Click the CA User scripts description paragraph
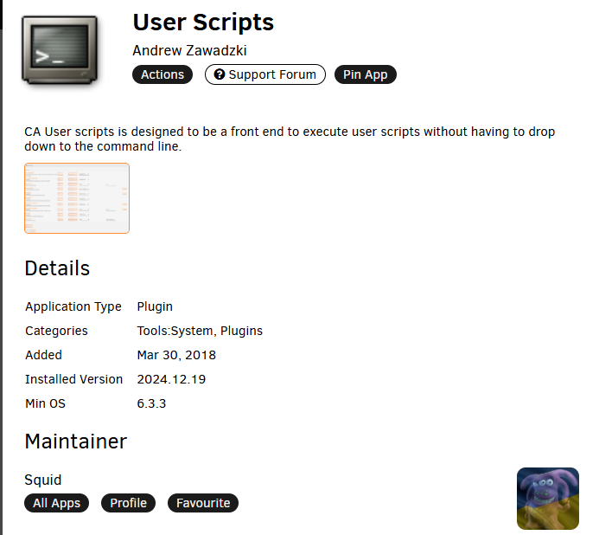This screenshot has width=599, height=535. click(290, 139)
